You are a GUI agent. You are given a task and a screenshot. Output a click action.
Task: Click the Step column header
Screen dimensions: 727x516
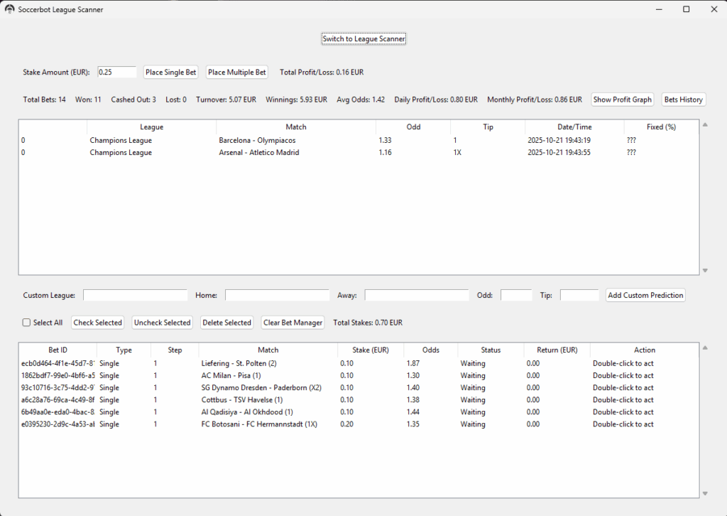[x=175, y=350]
